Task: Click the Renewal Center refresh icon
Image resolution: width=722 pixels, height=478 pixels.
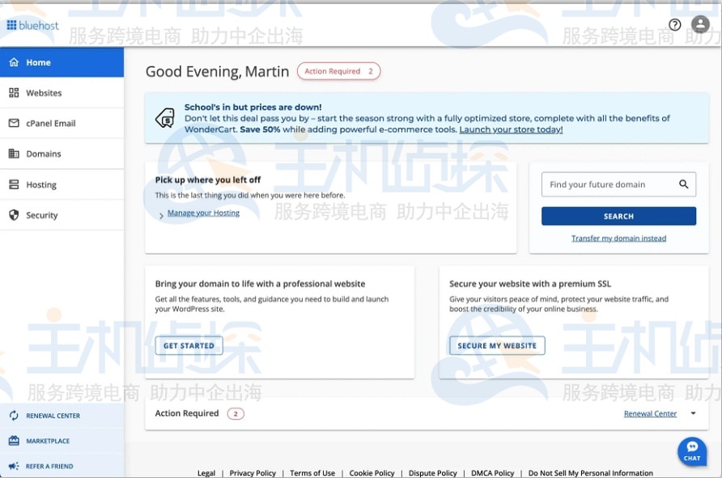Action: point(14,416)
